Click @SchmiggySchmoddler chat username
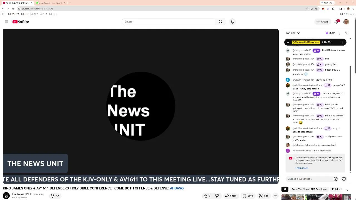 click(305, 145)
